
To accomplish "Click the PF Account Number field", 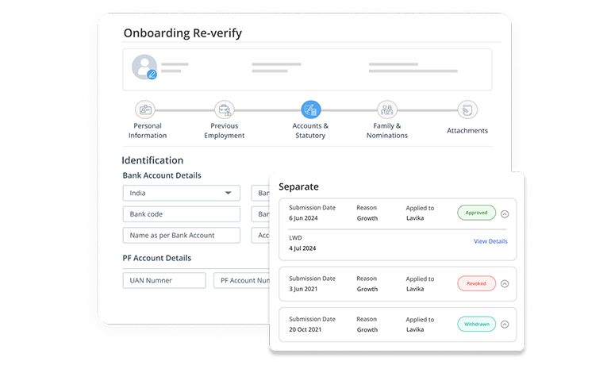I will 241,281.
